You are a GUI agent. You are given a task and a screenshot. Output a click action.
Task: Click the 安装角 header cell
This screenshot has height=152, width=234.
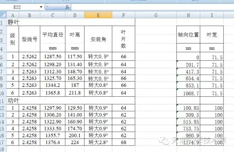click(x=98, y=39)
